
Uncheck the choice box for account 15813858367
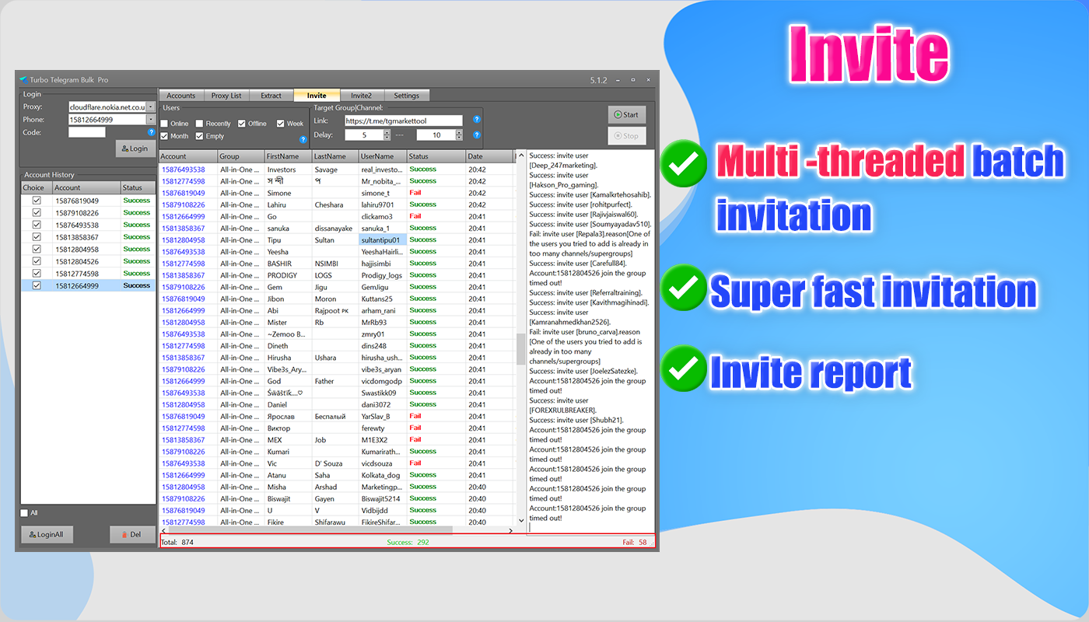click(x=36, y=237)
